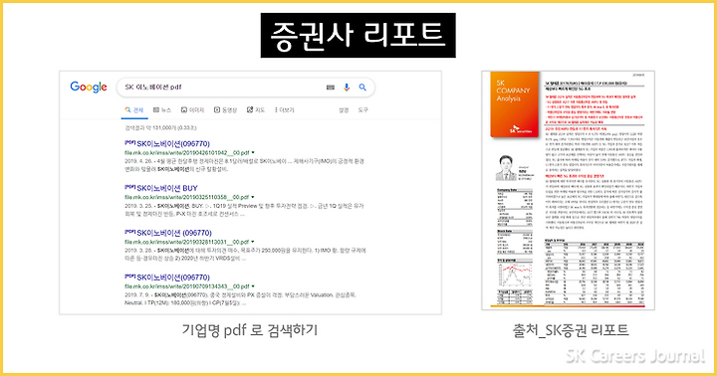Switch to the 동영상 tab
The height and width of the screenshot is (376, 717).
[x=225, y=110]
